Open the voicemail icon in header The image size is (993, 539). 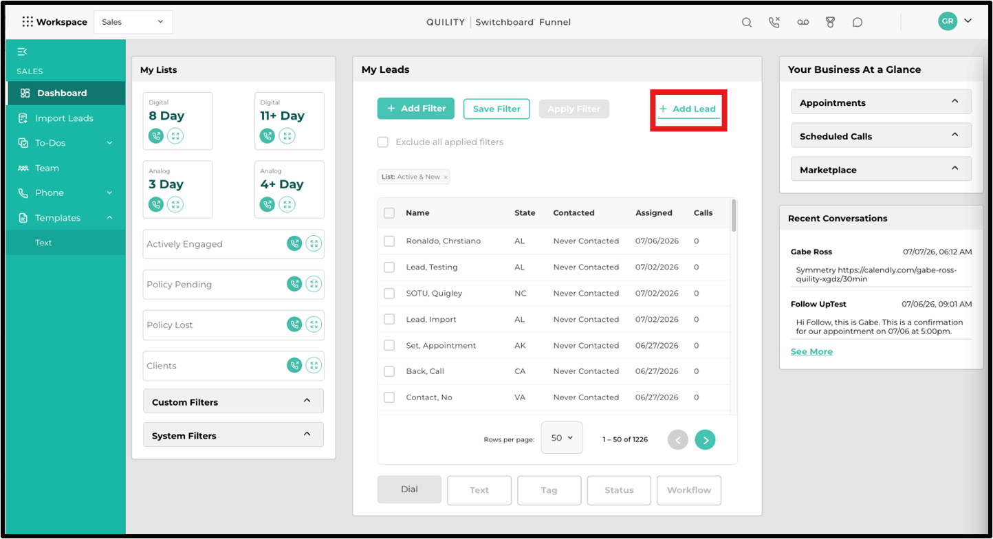(803, 22)
